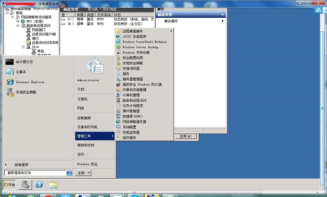
Task: Click the 搜索程序和文件 search box
Action: (35, 172)
